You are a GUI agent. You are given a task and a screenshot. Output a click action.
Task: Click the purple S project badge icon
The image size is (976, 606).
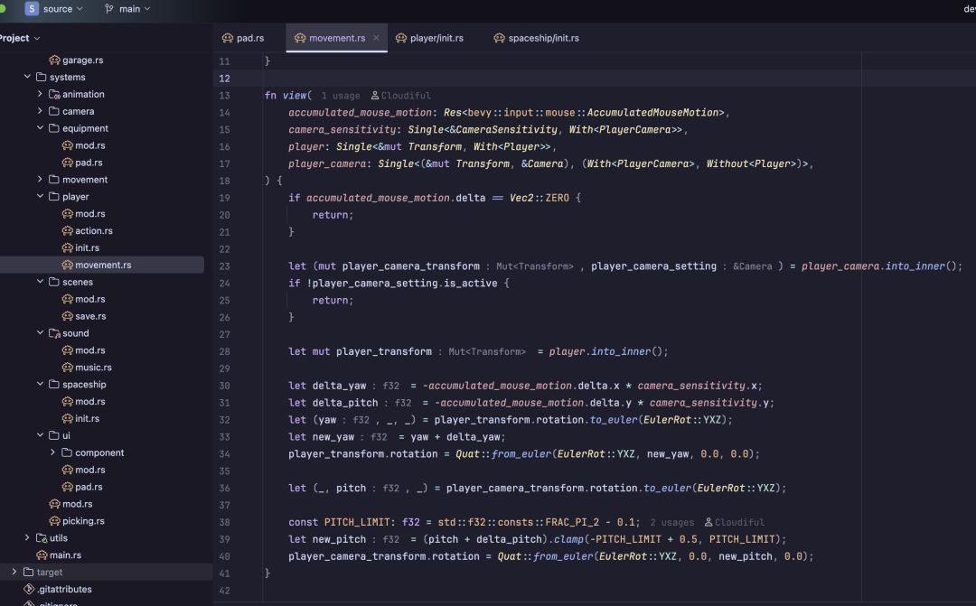tap(31, 9)
